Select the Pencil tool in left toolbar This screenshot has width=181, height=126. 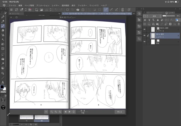click(3, 21)
